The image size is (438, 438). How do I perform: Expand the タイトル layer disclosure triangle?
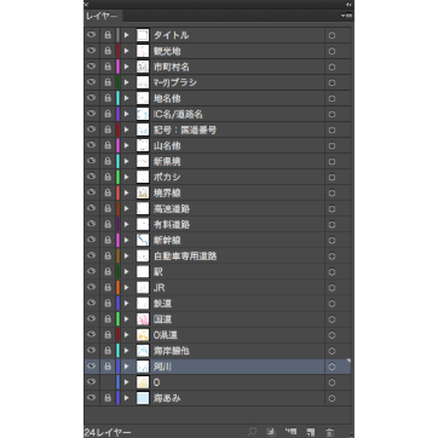tap(127, 35)
